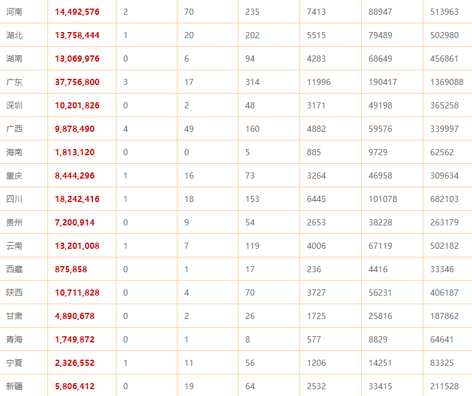This screenshot has width=472, height=396.
Task: Select the red amount 14,492,576
Action: point(77,12)
